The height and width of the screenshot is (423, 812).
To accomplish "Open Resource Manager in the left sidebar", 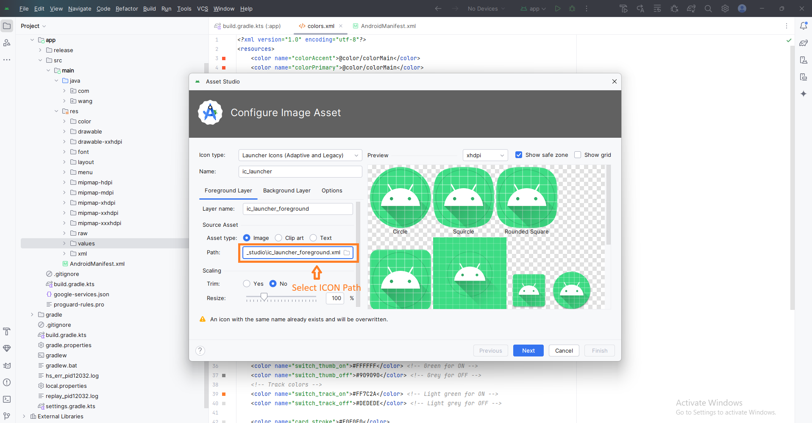I will pos(7,43).
